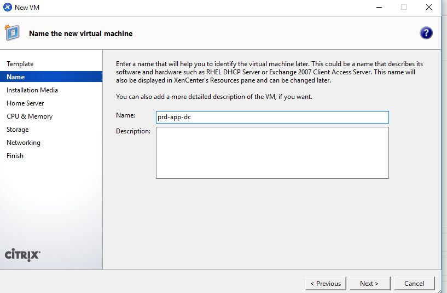The width and height of the screenshot is (447, 293).
Task: Click the disabled maximize window button
Action: click(x=404, y=8)
